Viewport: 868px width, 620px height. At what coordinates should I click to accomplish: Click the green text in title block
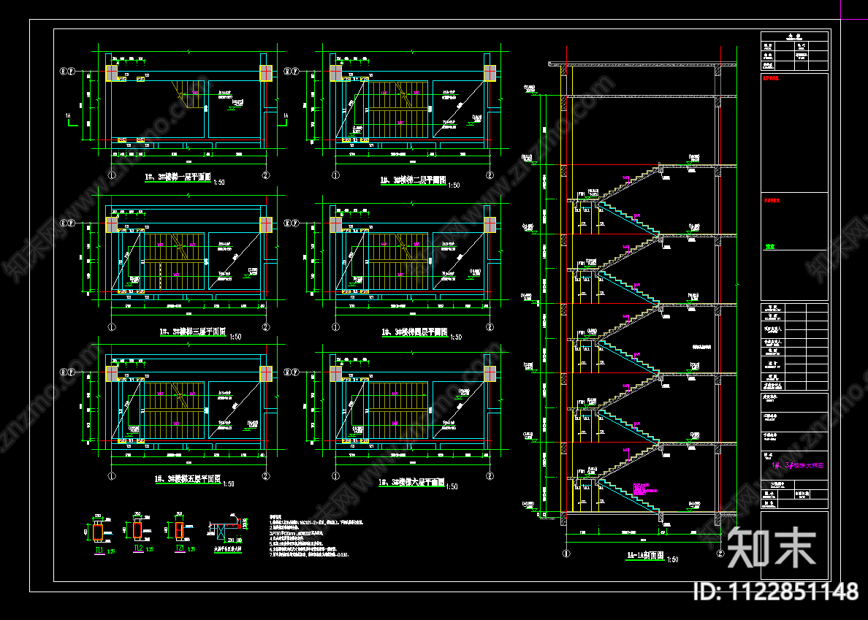click(769, 247)
